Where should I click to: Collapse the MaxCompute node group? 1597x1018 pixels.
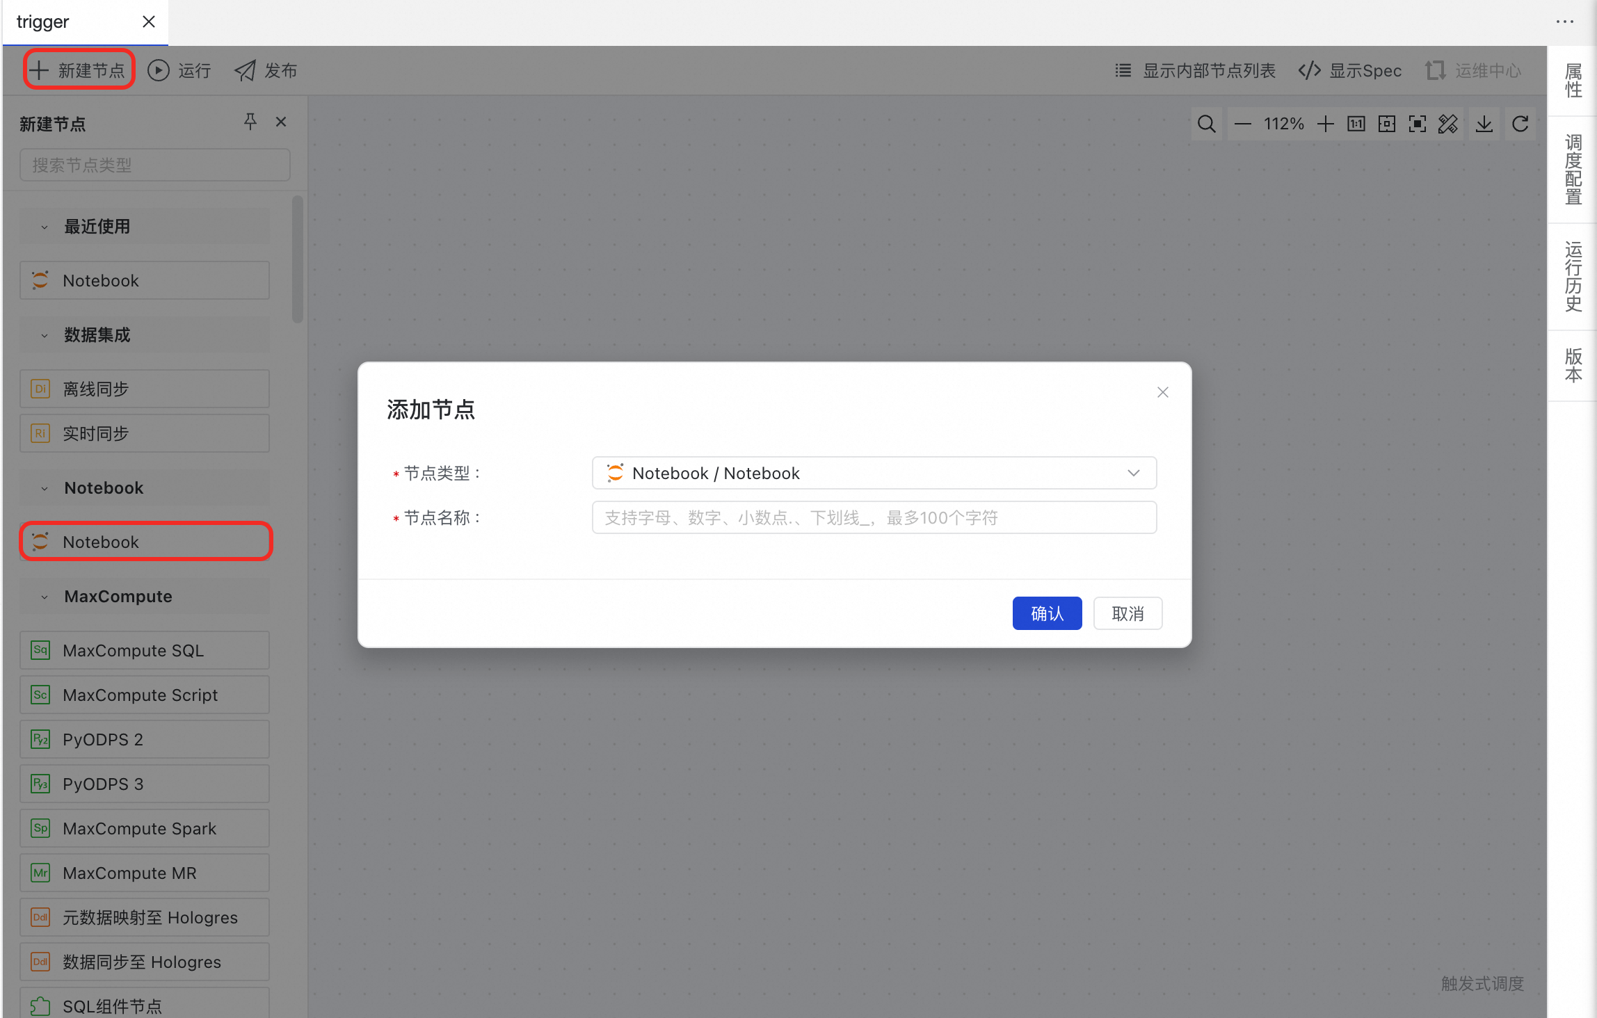click(x=45, y=597)
